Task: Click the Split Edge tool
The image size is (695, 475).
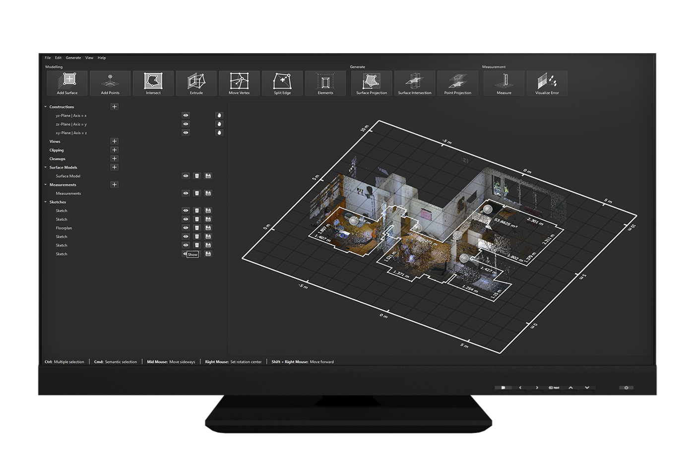Action: (x=282, y=83)
